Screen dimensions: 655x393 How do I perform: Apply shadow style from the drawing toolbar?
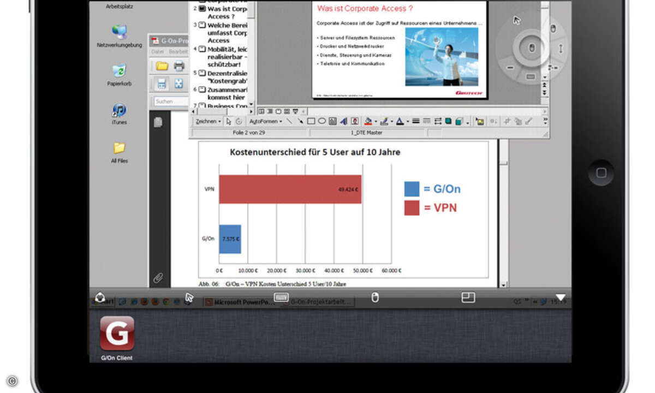(x=448, y=121)
